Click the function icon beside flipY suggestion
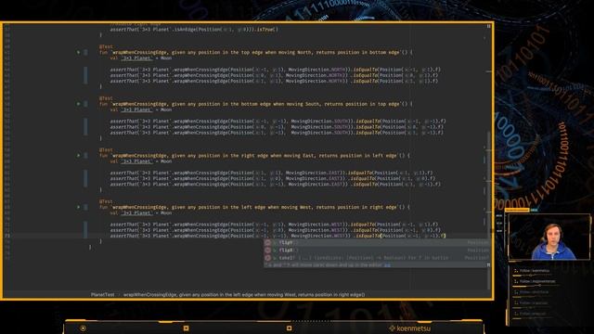The height and width of the screenshot is (334, 594). pos(268,242)
